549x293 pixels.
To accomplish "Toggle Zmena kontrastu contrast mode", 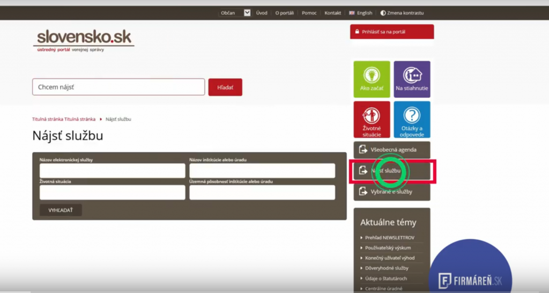I will pyautogui.click(x=402, y=13).
